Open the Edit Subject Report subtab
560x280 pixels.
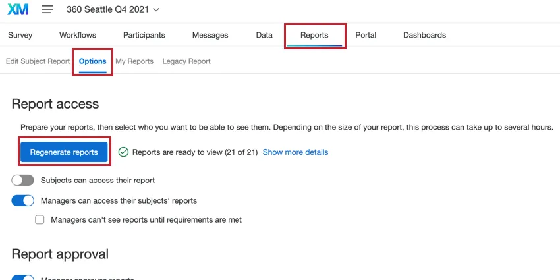(38, 61)
